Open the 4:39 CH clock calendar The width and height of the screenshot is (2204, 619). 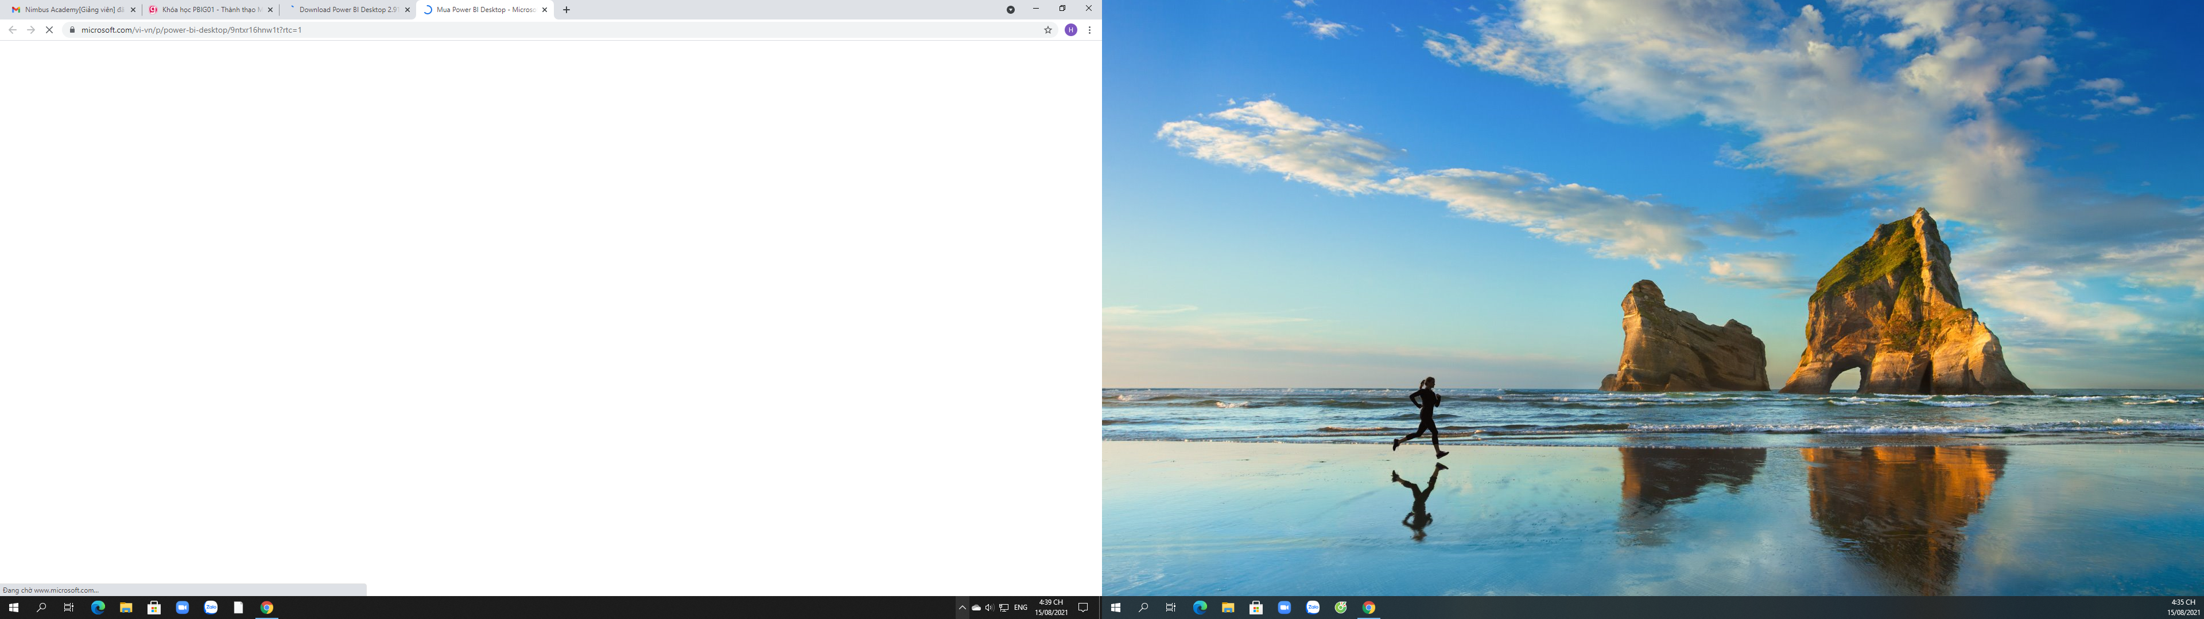click(x=1051, y=608)
